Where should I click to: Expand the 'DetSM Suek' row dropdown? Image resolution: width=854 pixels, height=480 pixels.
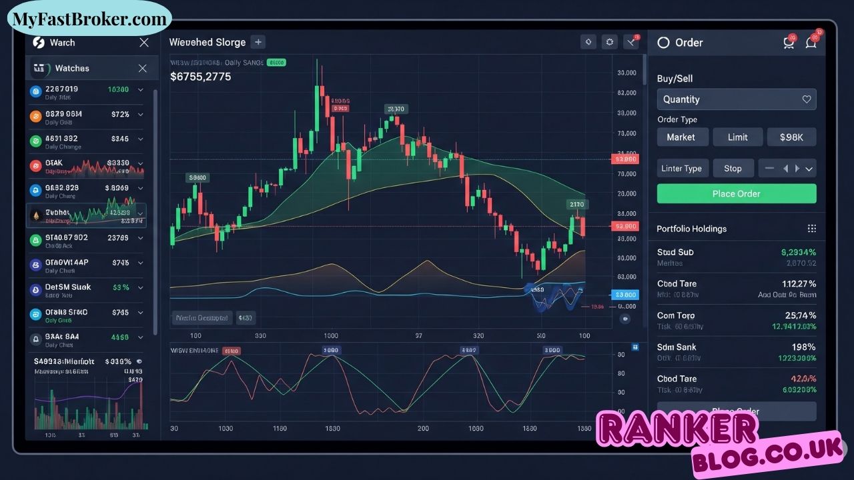140,288
